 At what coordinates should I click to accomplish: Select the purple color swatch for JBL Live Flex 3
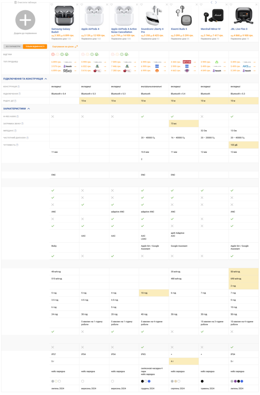coord(235,381)
